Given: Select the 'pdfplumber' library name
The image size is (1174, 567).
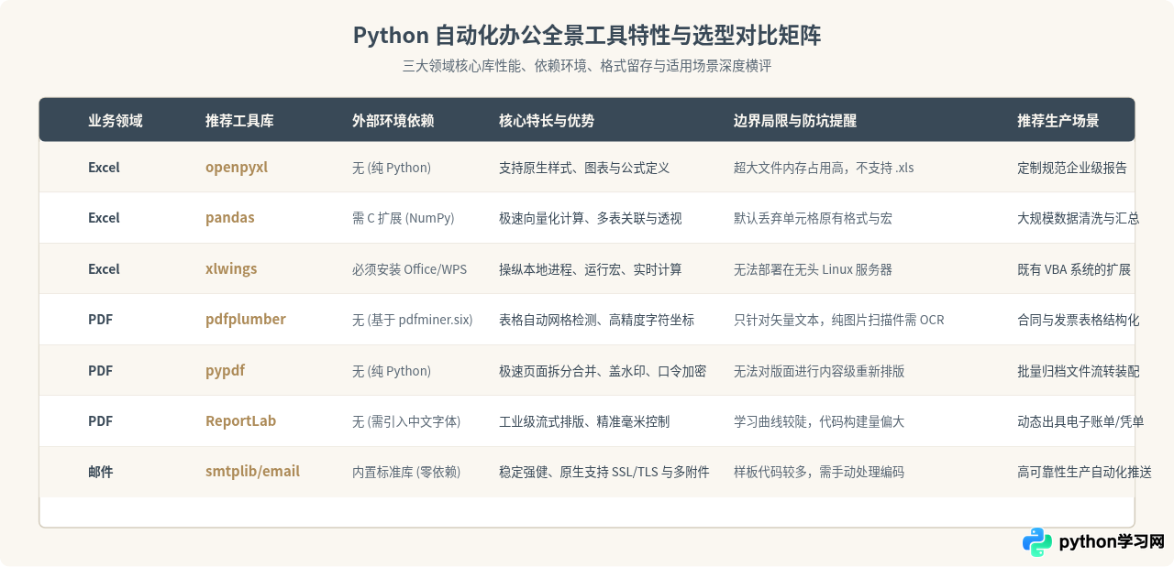Looking at the screenshot, I should (246, 320).
